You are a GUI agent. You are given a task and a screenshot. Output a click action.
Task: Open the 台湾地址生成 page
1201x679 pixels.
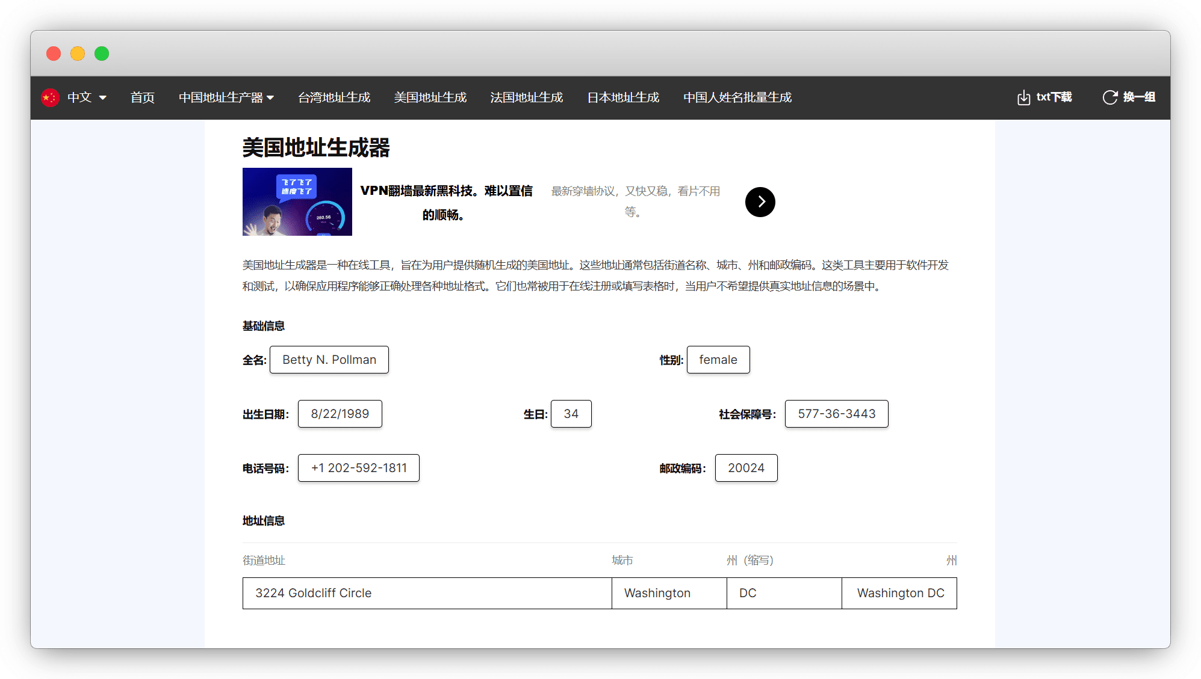(x=334, y=97)
